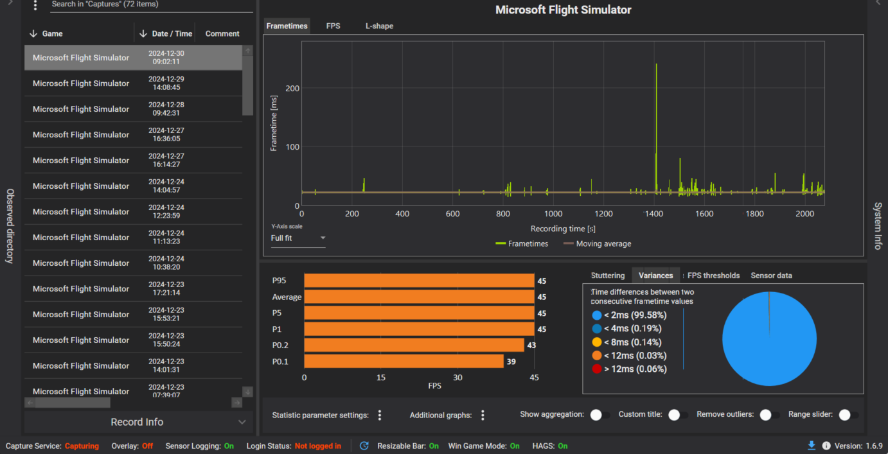This screenshot has width=888, height=454.
Task: Click the Game column header
Action: coord(53,34)
